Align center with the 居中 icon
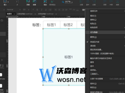Viewport: 125px width, 93px height. [88, 2]
